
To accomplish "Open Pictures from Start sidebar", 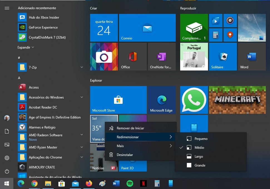I will [7, 145].
